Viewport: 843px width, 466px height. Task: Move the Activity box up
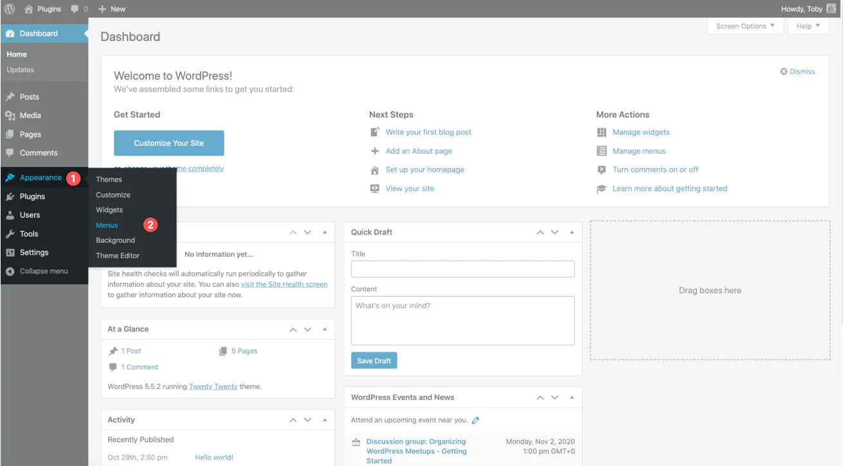(x=293, y=420)
